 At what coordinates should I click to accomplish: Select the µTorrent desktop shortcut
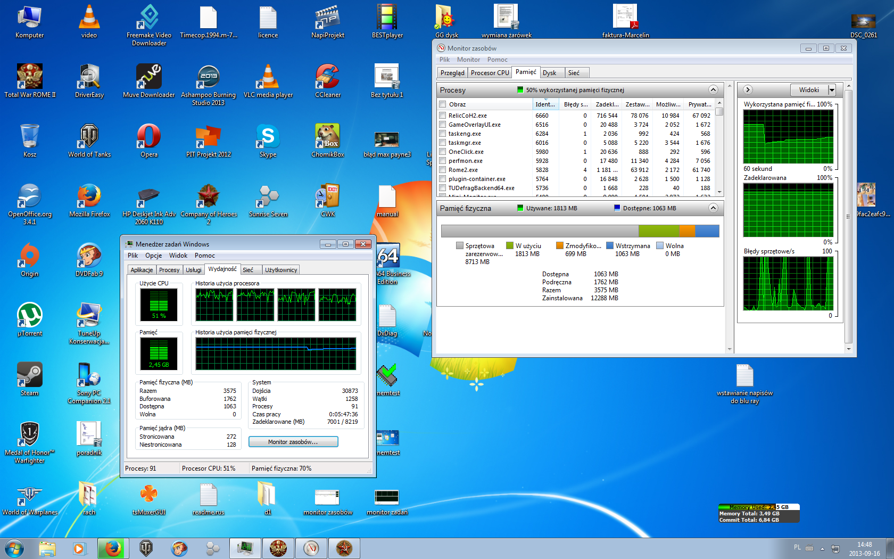tap(30, 320)
